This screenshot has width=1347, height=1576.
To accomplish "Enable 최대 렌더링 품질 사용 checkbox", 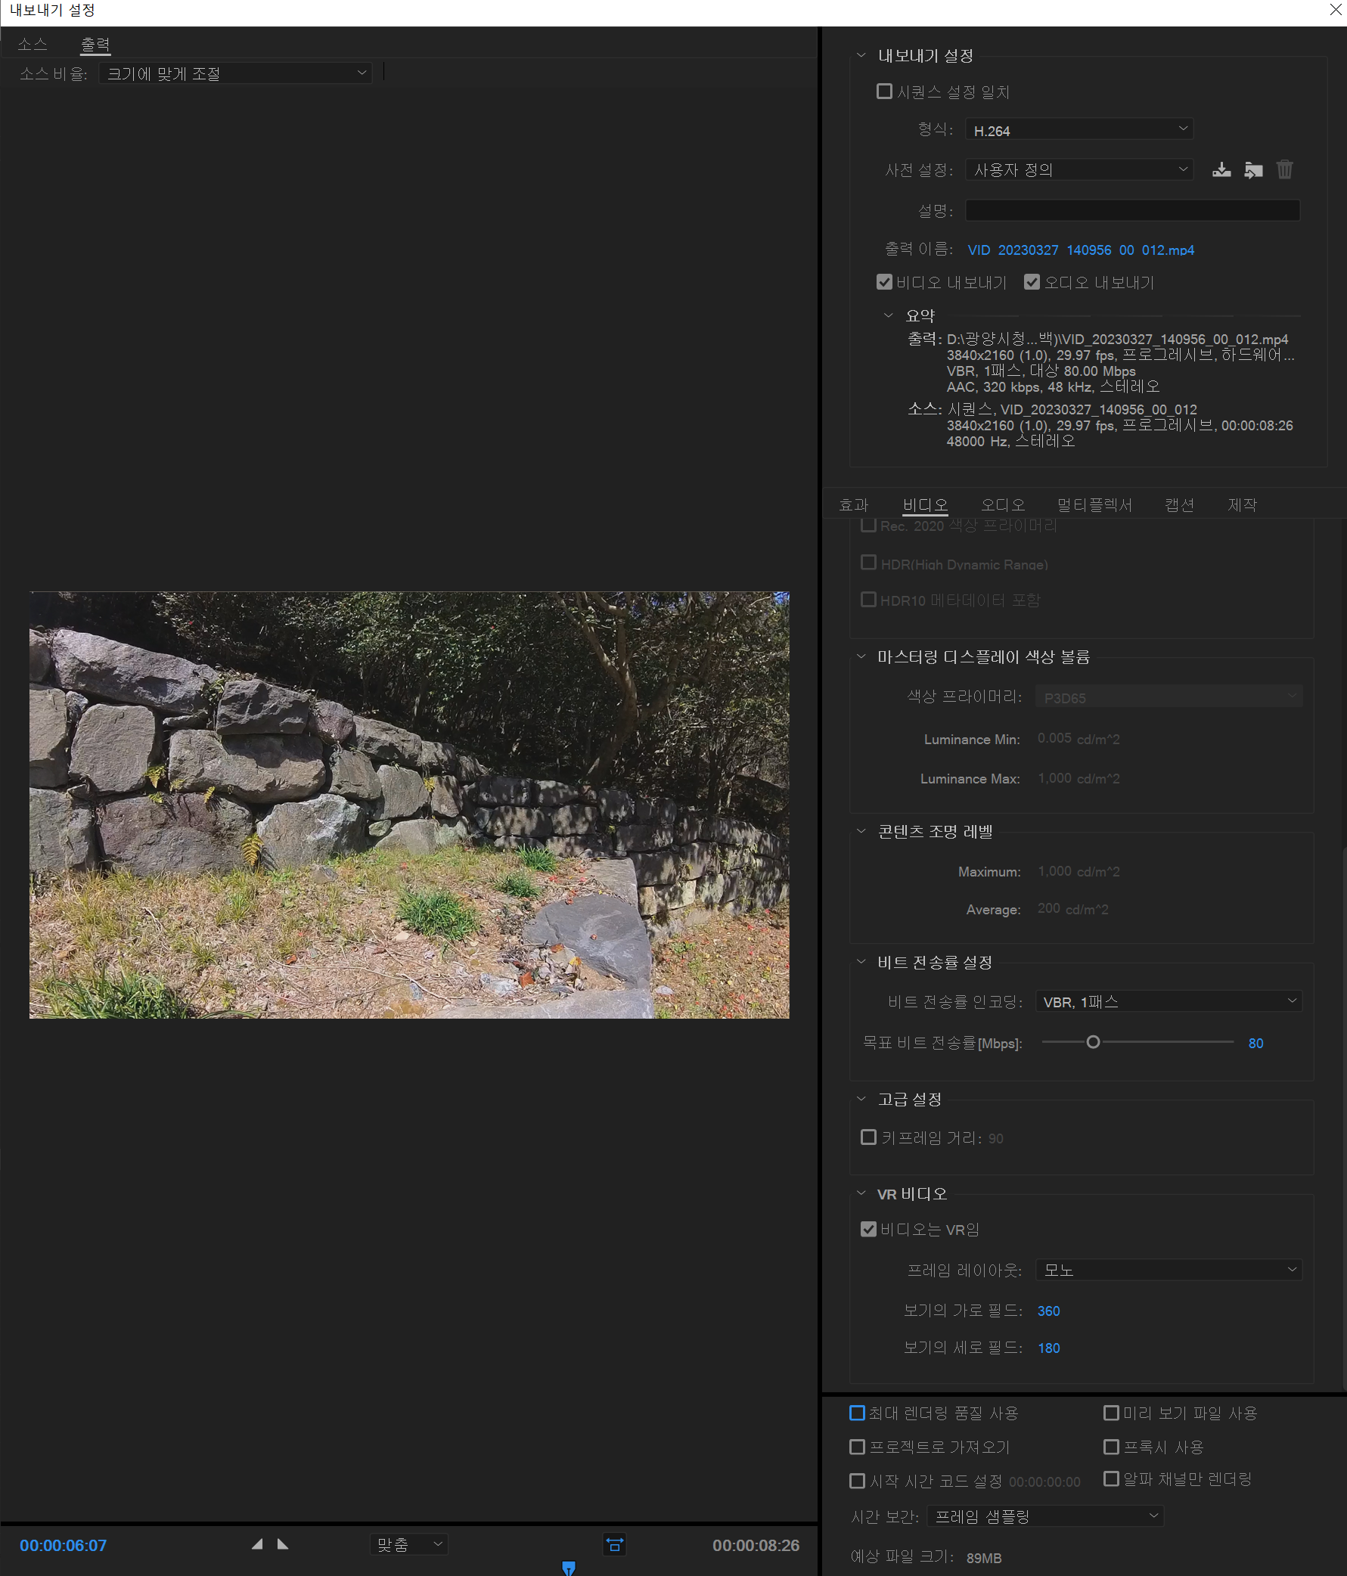I will point(857,1413).
